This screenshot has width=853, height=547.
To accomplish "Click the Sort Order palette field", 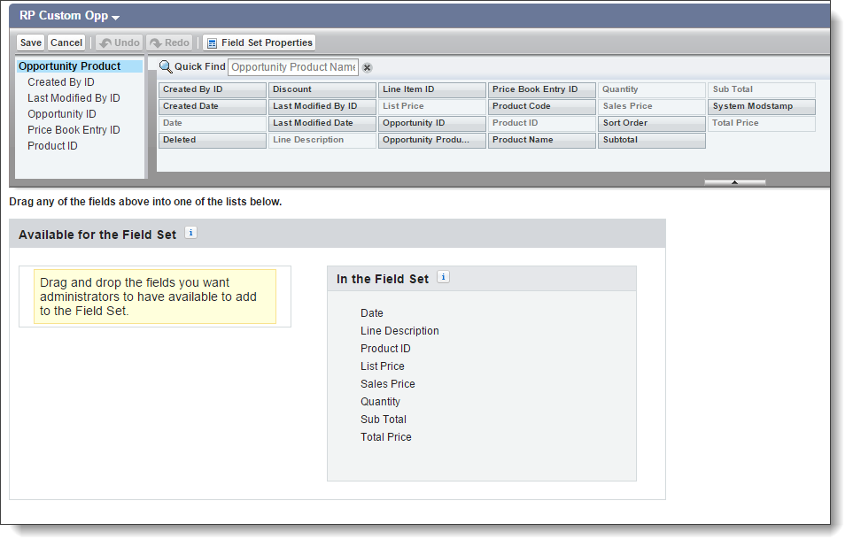I will point(652,123).
